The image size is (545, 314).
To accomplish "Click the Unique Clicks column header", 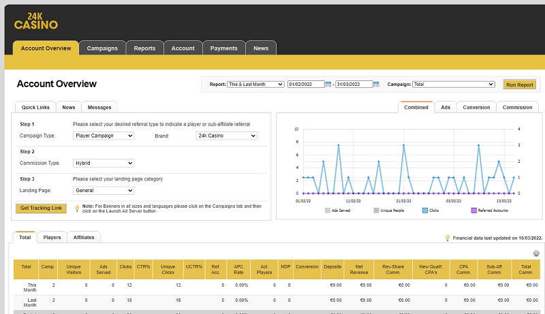I will click(168, 270).
